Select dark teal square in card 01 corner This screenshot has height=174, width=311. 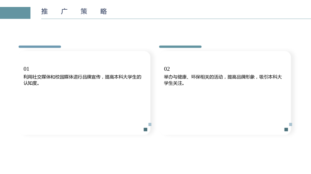(145, 130)
